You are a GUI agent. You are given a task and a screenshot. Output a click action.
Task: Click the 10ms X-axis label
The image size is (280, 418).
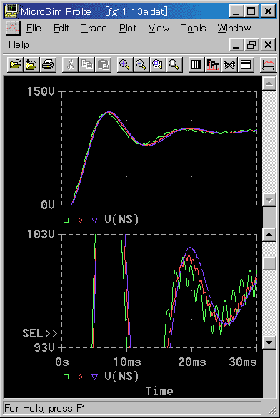point(127,362)
